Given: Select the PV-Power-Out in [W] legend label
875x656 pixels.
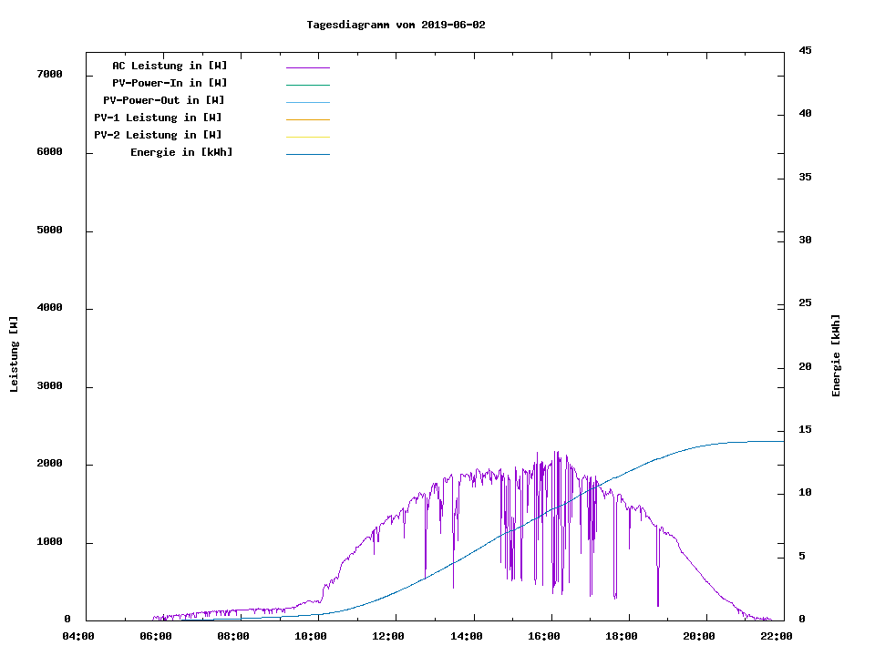Looking at the screenshot, I should [x=164, y=100].
